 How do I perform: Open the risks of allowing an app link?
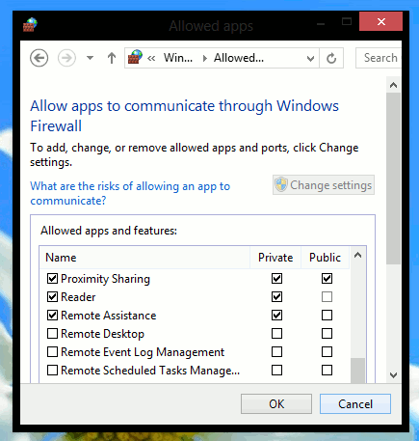pyautogui.click(x=130, y=193)
